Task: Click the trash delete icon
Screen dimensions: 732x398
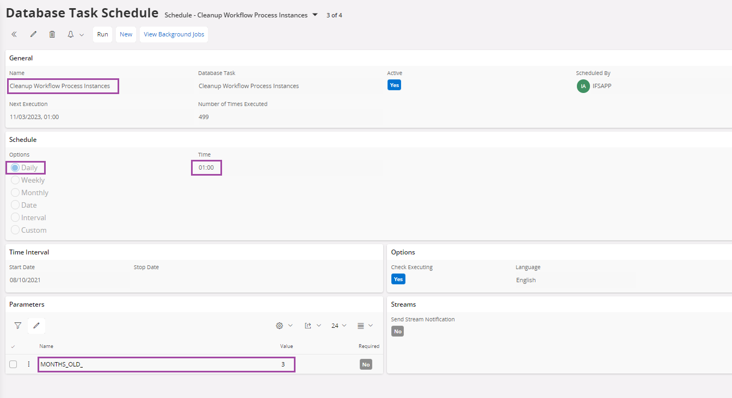Action: coord(52,34)
